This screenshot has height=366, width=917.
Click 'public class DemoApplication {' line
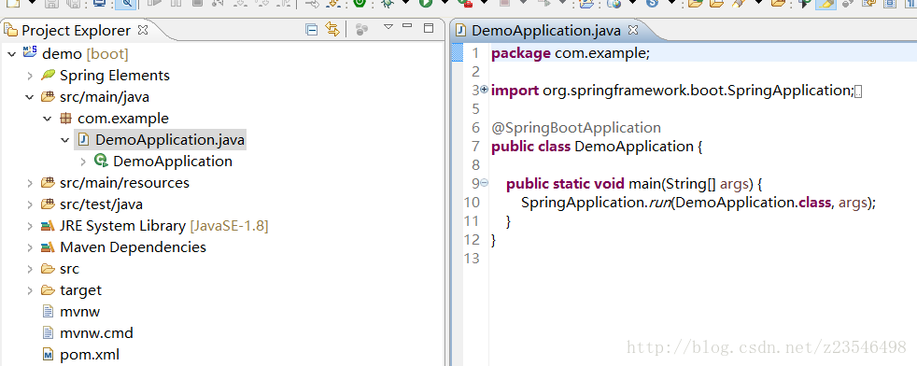pyautogui.click(x=597, y=147)
